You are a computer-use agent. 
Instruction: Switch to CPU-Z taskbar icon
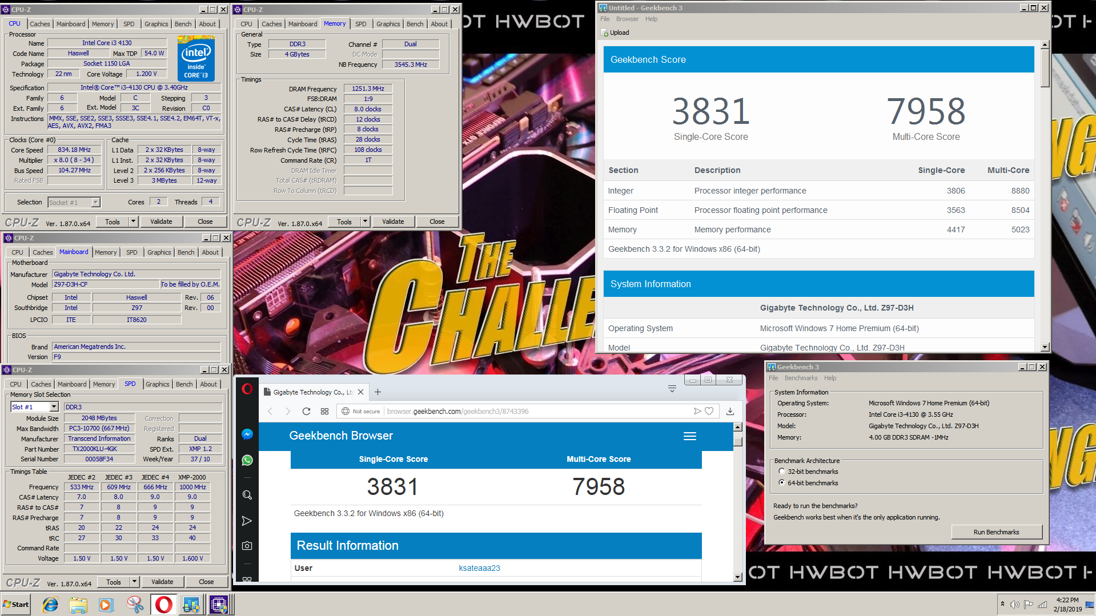click(x=219, y=605)
